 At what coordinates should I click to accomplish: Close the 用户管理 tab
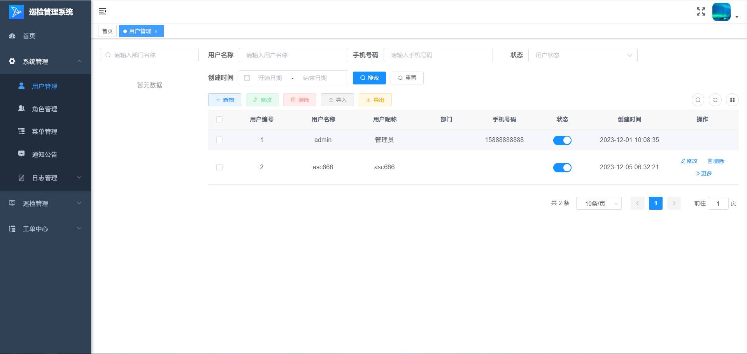(156, 32)
